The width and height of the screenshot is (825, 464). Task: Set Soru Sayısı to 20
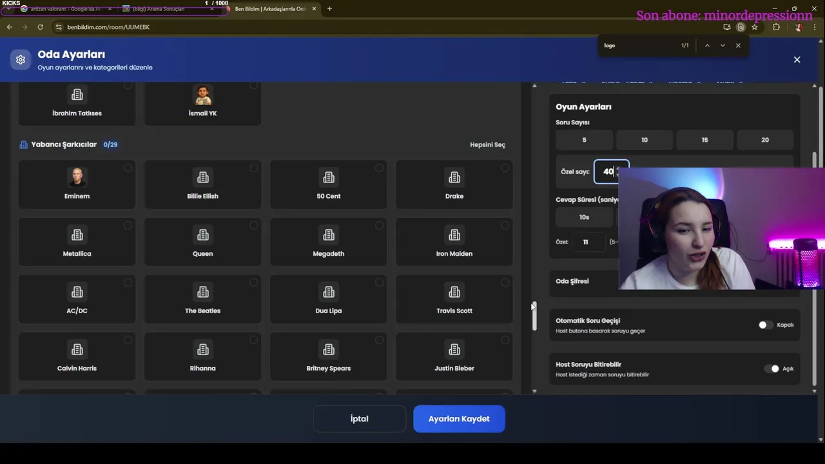765,140
